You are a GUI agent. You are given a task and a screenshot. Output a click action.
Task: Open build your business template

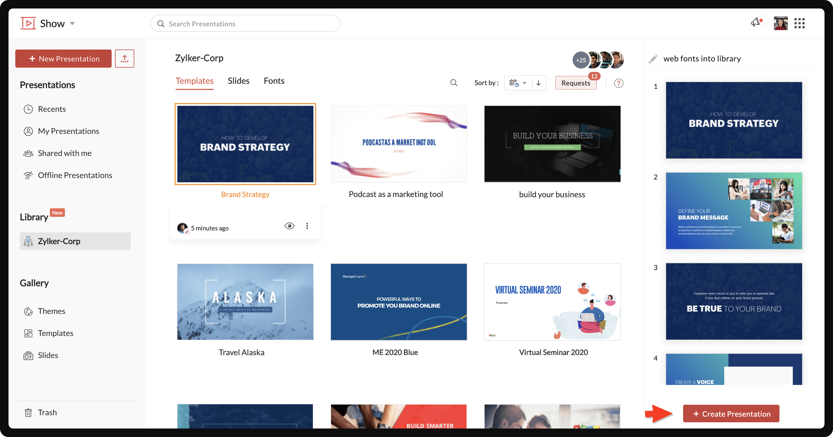(x=552, y=144)
